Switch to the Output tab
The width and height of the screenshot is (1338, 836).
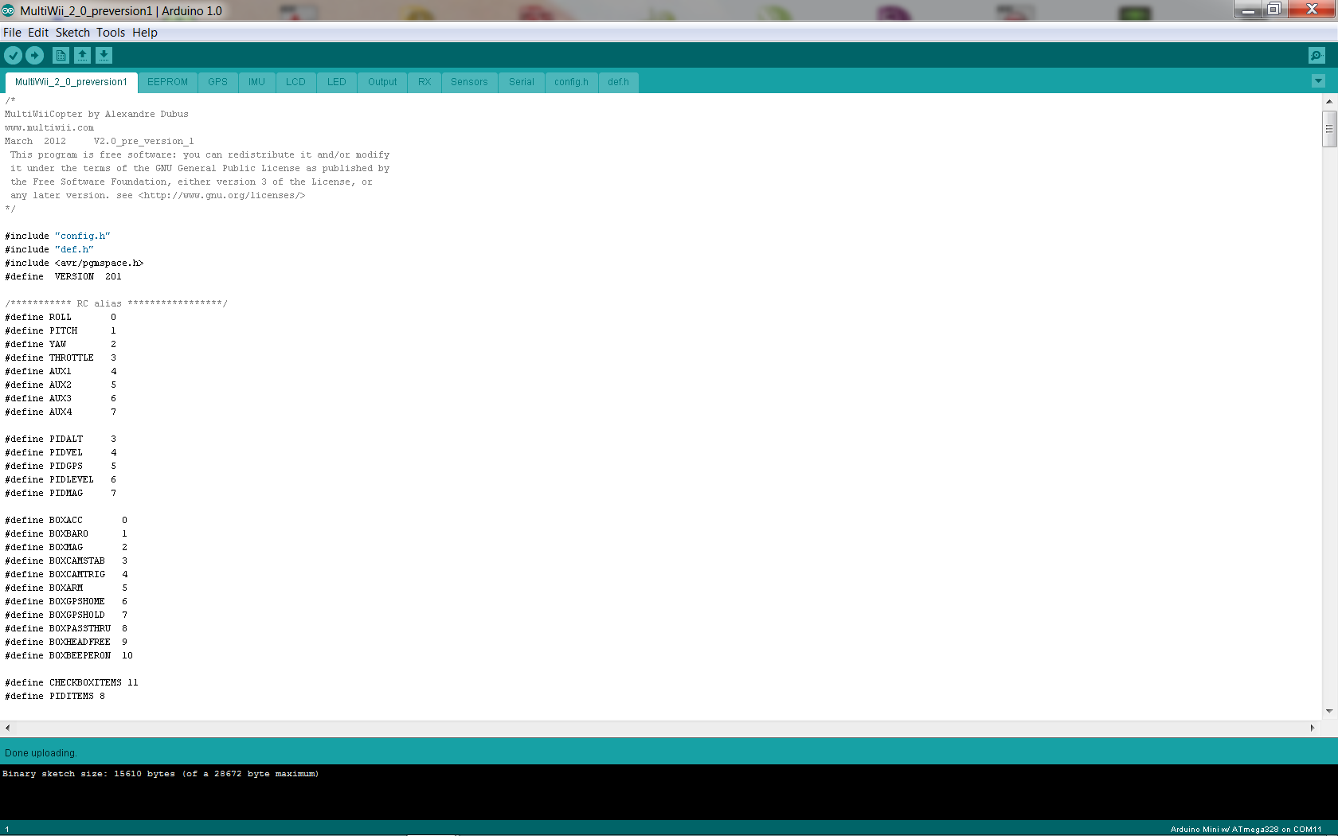pyautogui.click(x=382, y=82)
